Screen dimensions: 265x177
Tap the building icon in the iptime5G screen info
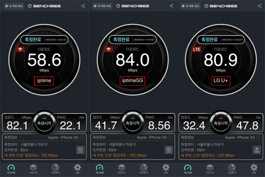tap(169, 150)
